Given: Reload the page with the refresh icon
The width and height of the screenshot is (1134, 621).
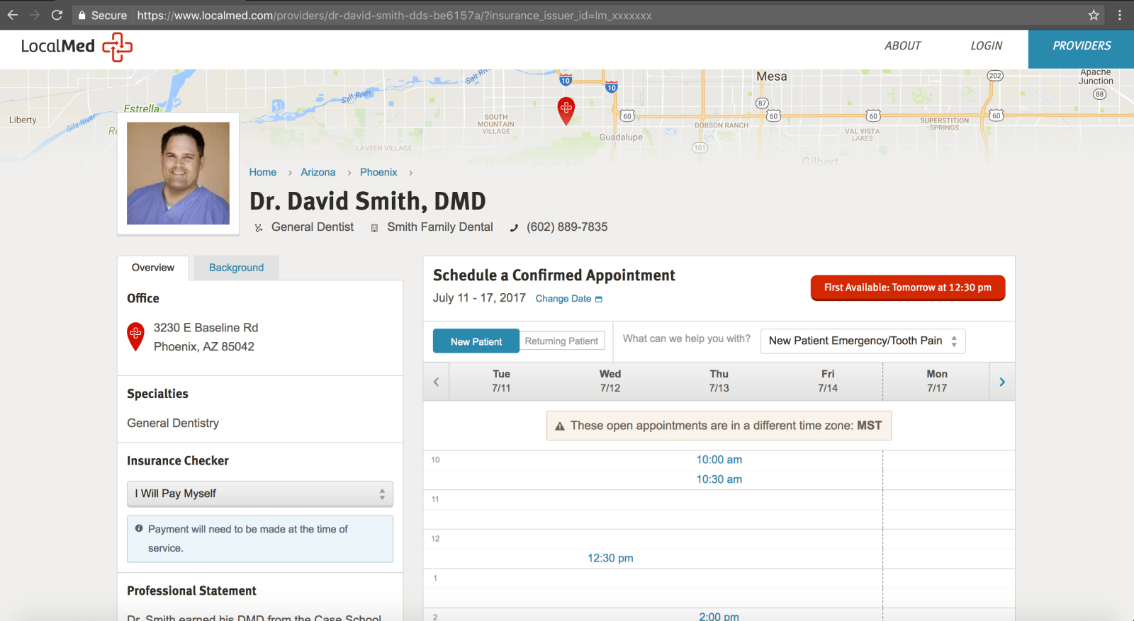Looking at the screenshot, I should [57, 15].
